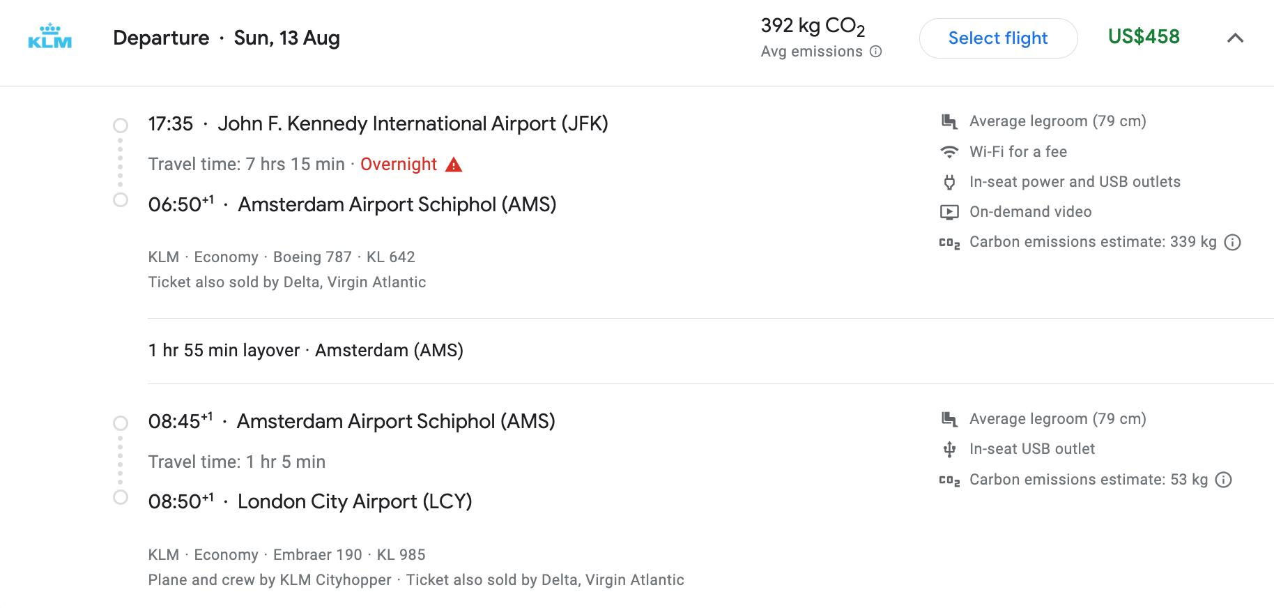This screenshot has height=608, width=1274.
Task: Click the Avg emissions info icon
Action: tap(876, 52)
